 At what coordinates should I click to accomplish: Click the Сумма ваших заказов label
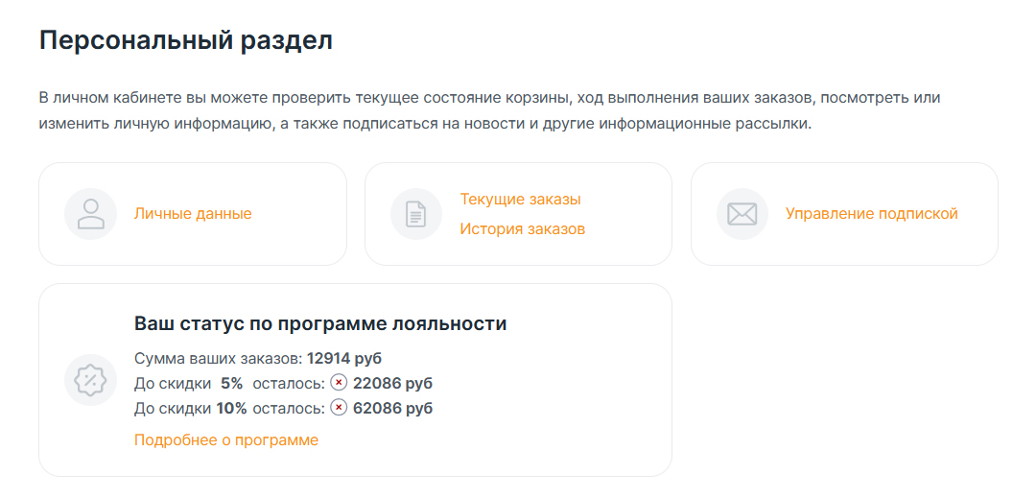click(x=218, y=359)
